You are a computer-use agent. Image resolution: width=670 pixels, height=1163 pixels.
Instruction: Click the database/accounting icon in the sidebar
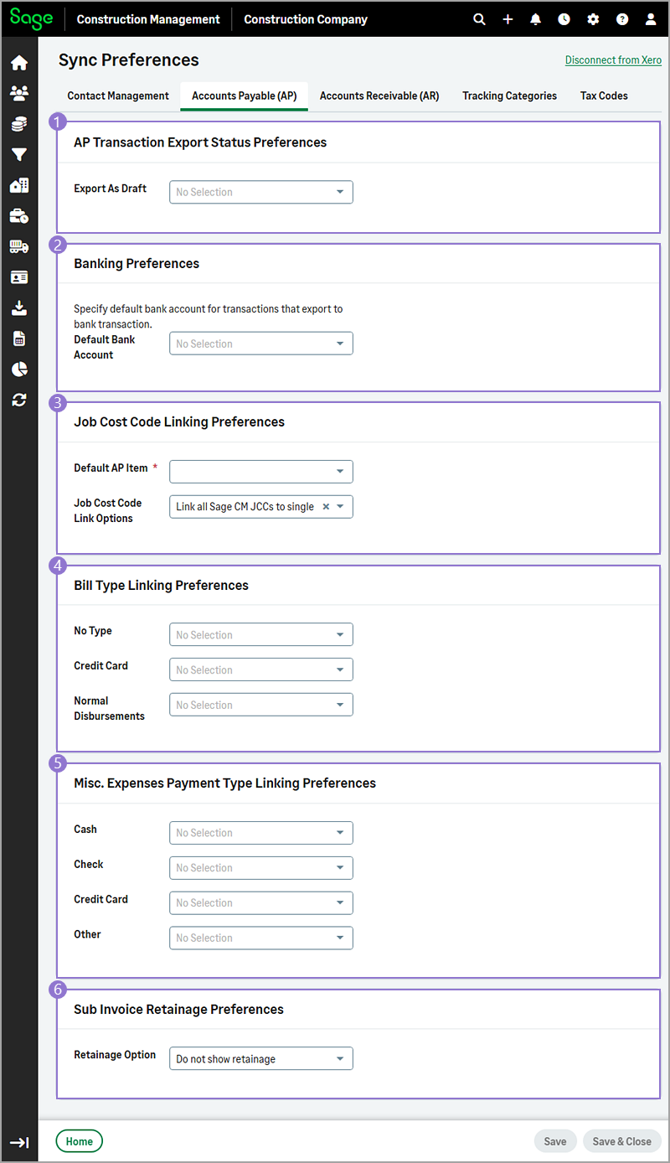(x=18, y=123)
